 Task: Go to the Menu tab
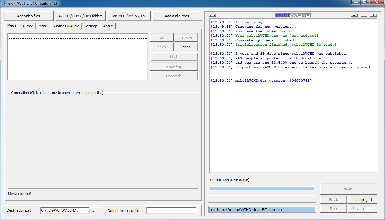point(43,26)
